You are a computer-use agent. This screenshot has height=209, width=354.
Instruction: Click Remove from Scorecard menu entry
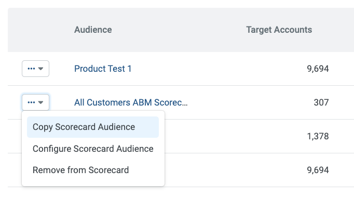(80, 170)
